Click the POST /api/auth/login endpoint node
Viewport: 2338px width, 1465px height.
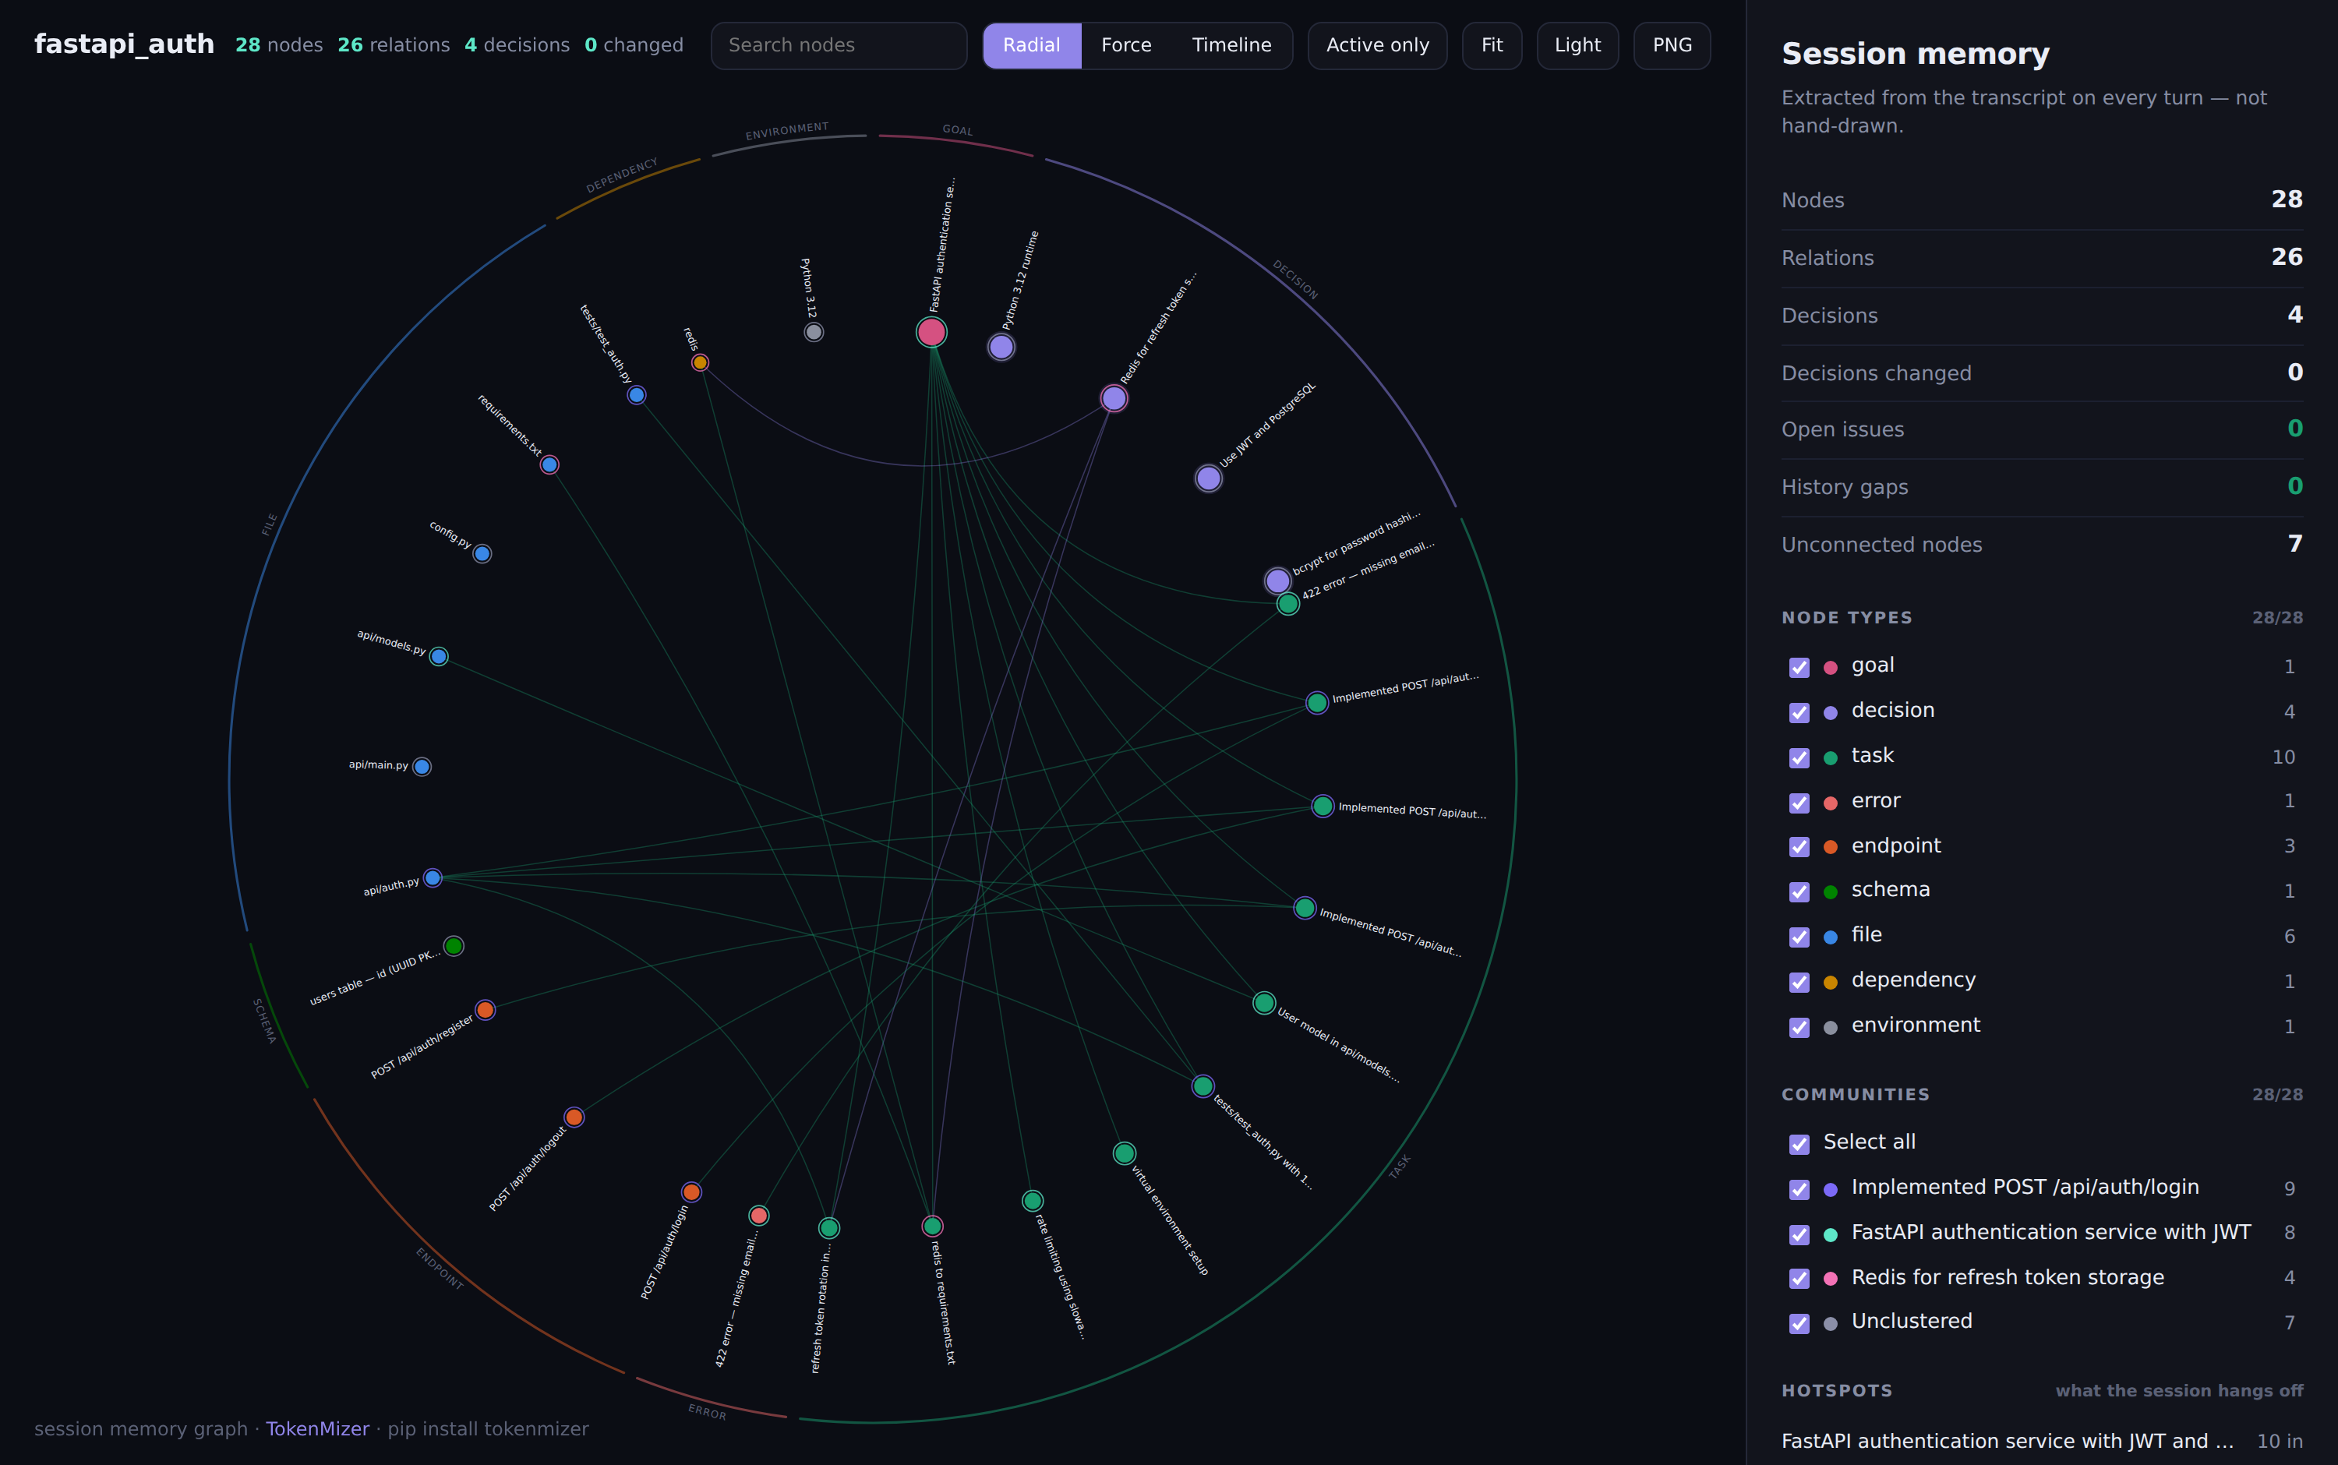click(x=690, y=1191)
